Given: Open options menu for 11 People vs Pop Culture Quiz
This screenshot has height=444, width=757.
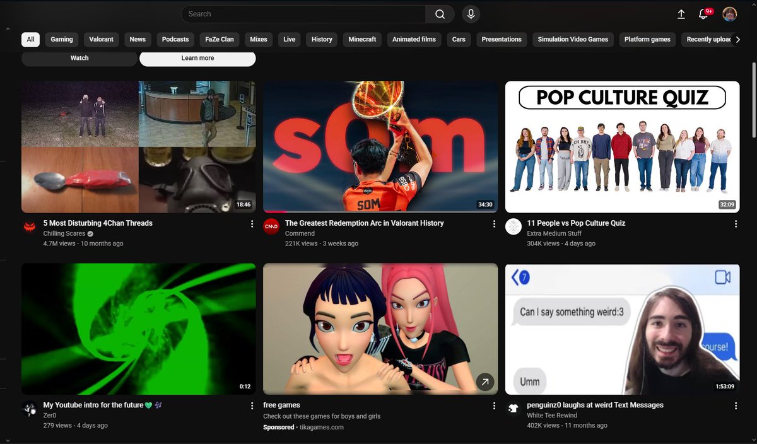Looking at the screenshot, I should point(736,224).
